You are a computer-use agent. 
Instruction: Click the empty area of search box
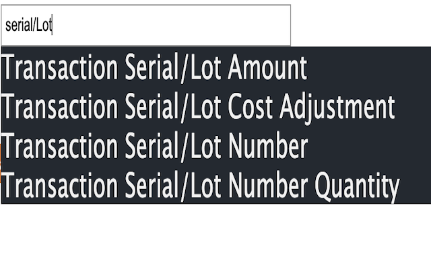pos(170,26)
